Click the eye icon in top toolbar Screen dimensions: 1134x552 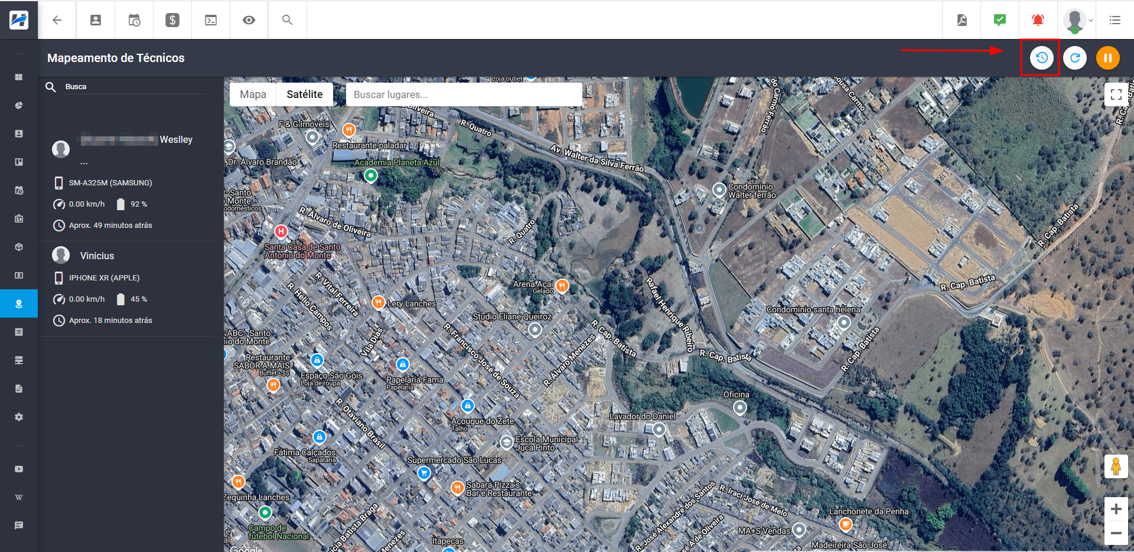[x=249, y=20]
